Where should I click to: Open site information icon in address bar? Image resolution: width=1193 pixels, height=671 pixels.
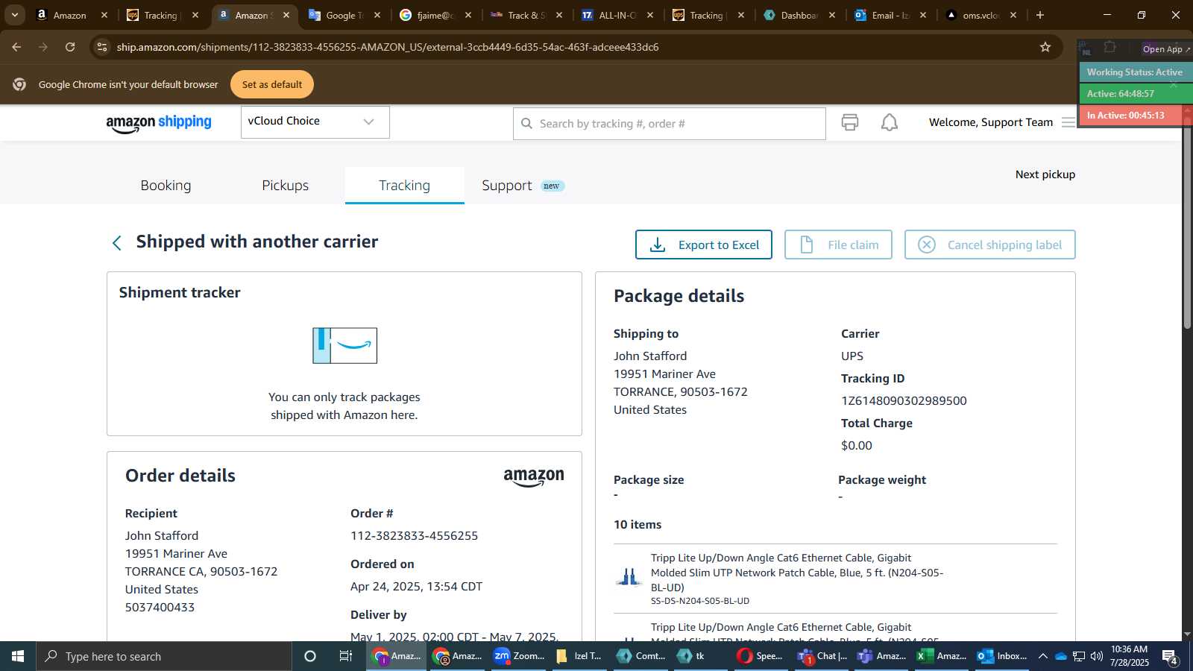tap(102, 47)
